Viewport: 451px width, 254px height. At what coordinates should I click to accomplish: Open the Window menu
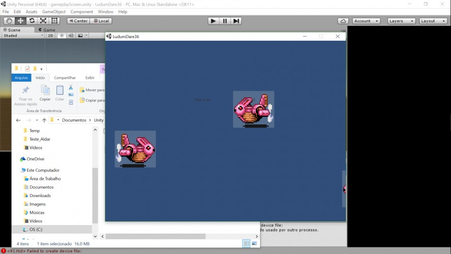coord(106,12)
